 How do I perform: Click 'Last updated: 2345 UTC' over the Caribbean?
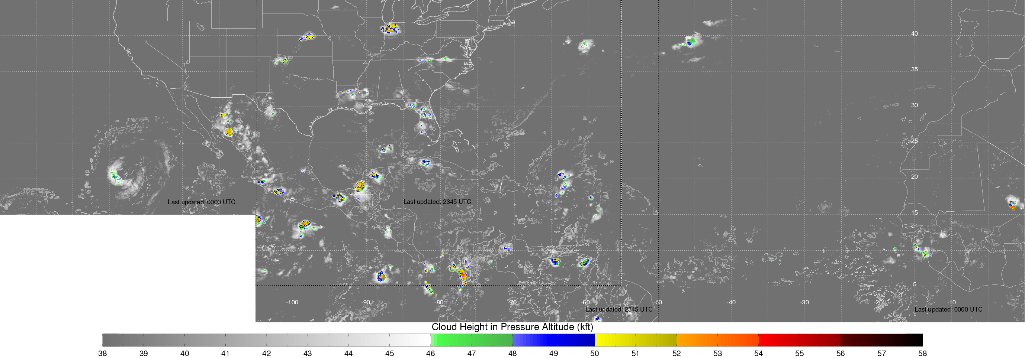click(437, 202)
